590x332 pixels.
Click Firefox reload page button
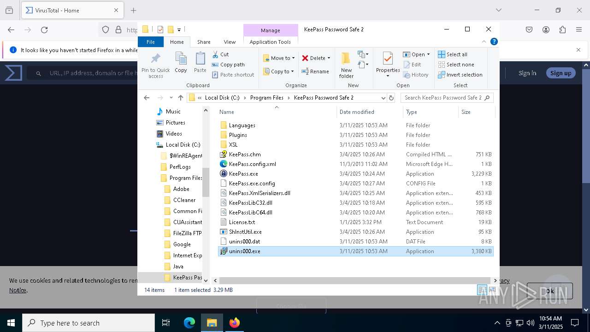pyautogui.click(x=44, y=30)
